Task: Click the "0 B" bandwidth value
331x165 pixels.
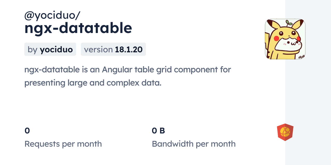Action: (x=158, y=131)
